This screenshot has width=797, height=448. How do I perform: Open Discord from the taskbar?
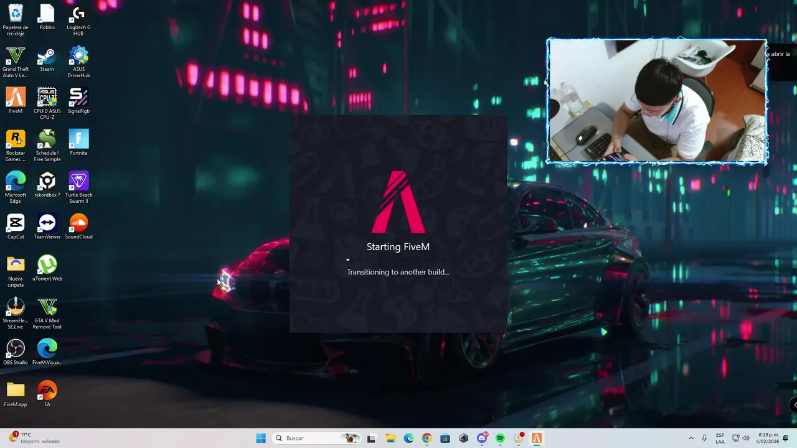pyautogui.click(x=482, y=438)
